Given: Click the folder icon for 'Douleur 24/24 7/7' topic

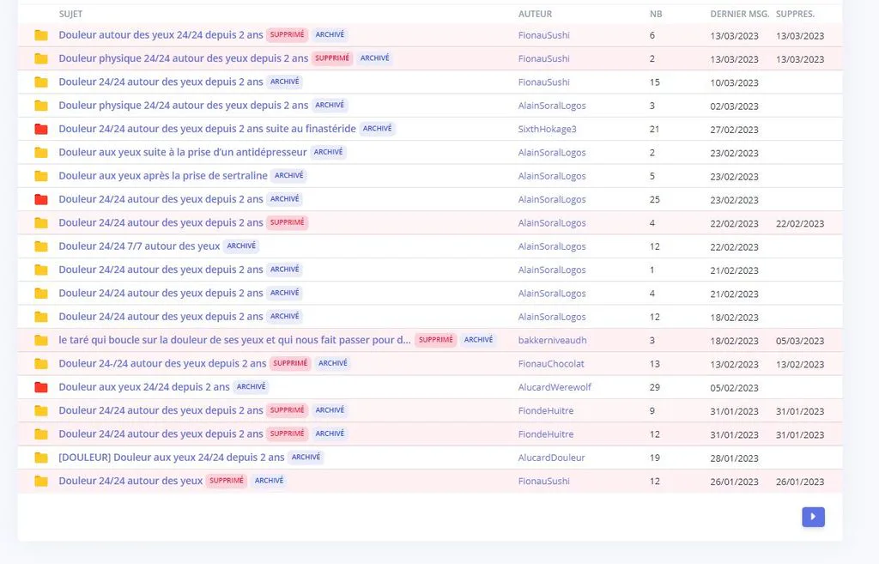Looking at the screenshot, I should [x=41, y=246].
